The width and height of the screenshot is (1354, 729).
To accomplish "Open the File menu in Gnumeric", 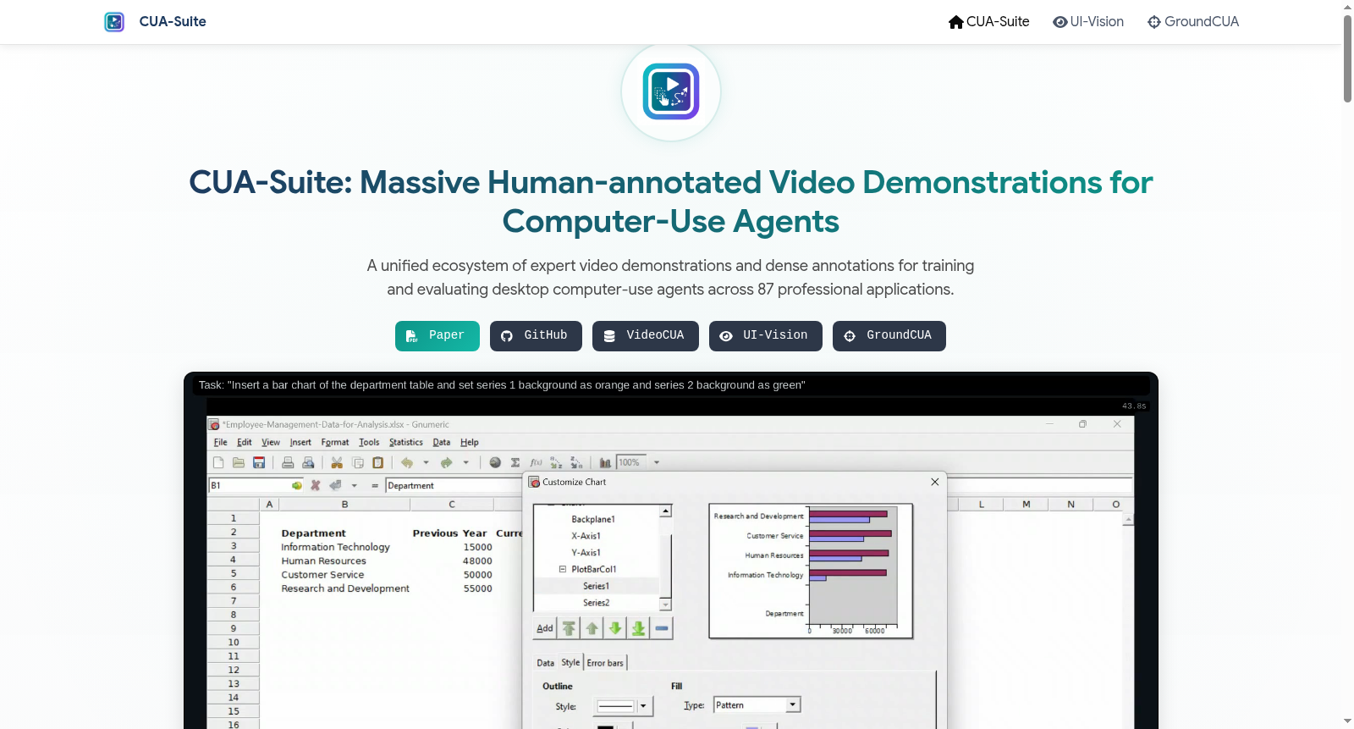I will click(221, 442).
